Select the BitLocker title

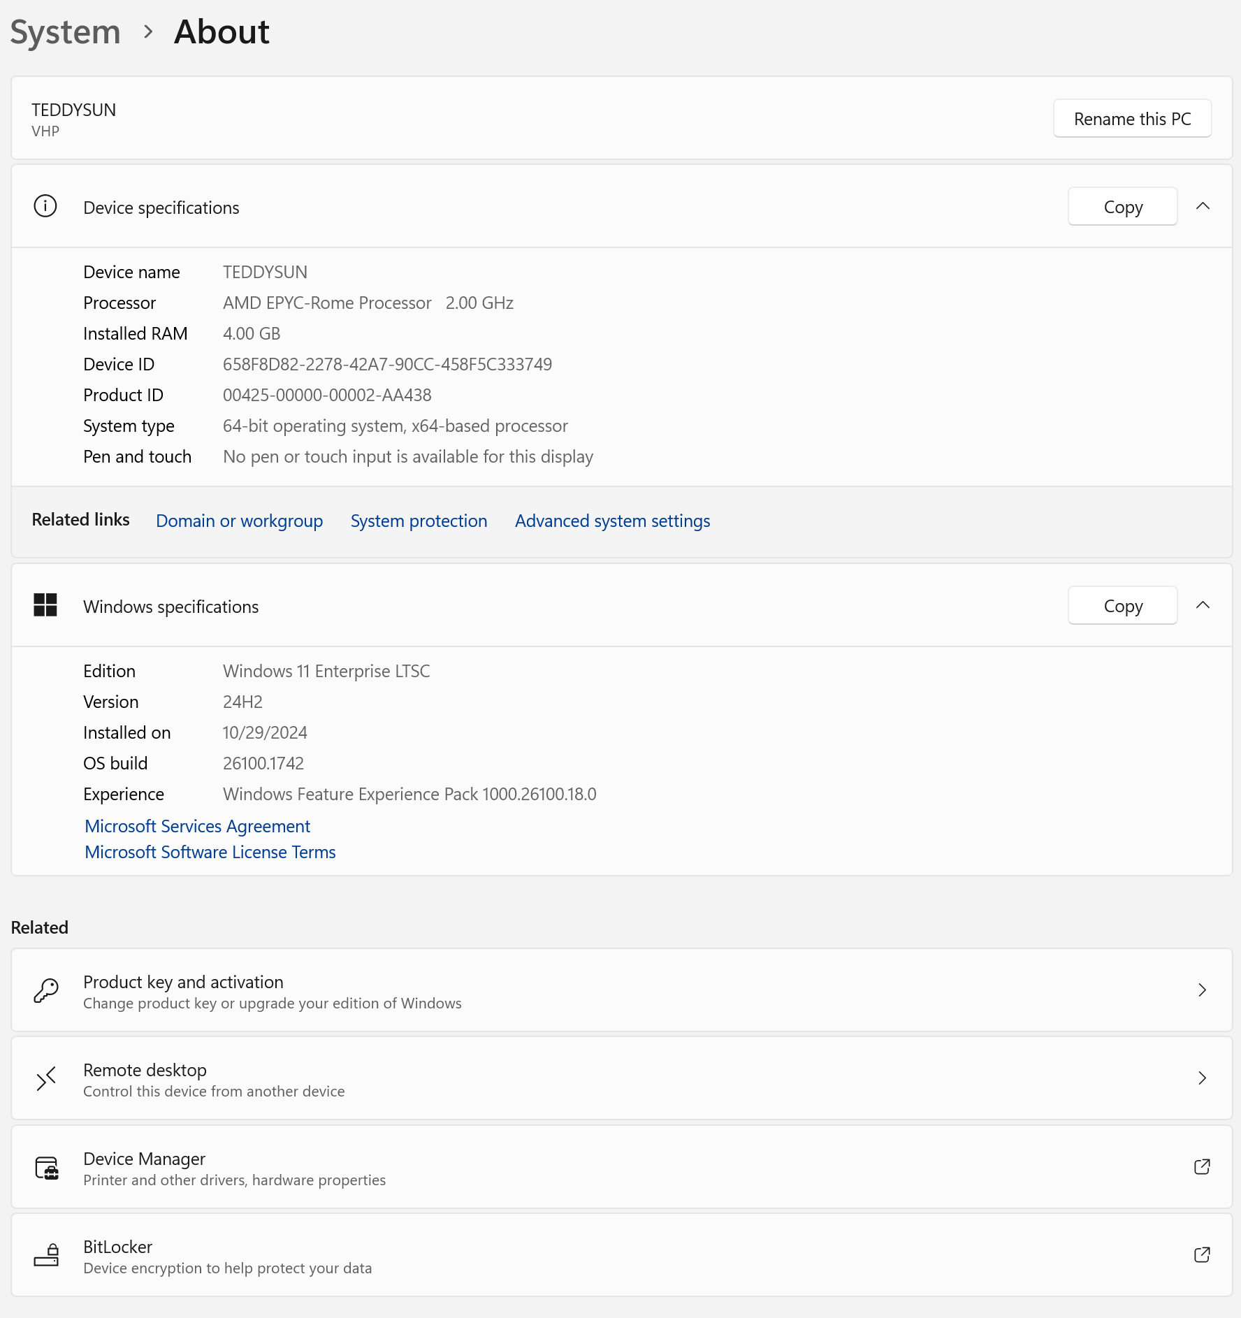click(117, 1247)
